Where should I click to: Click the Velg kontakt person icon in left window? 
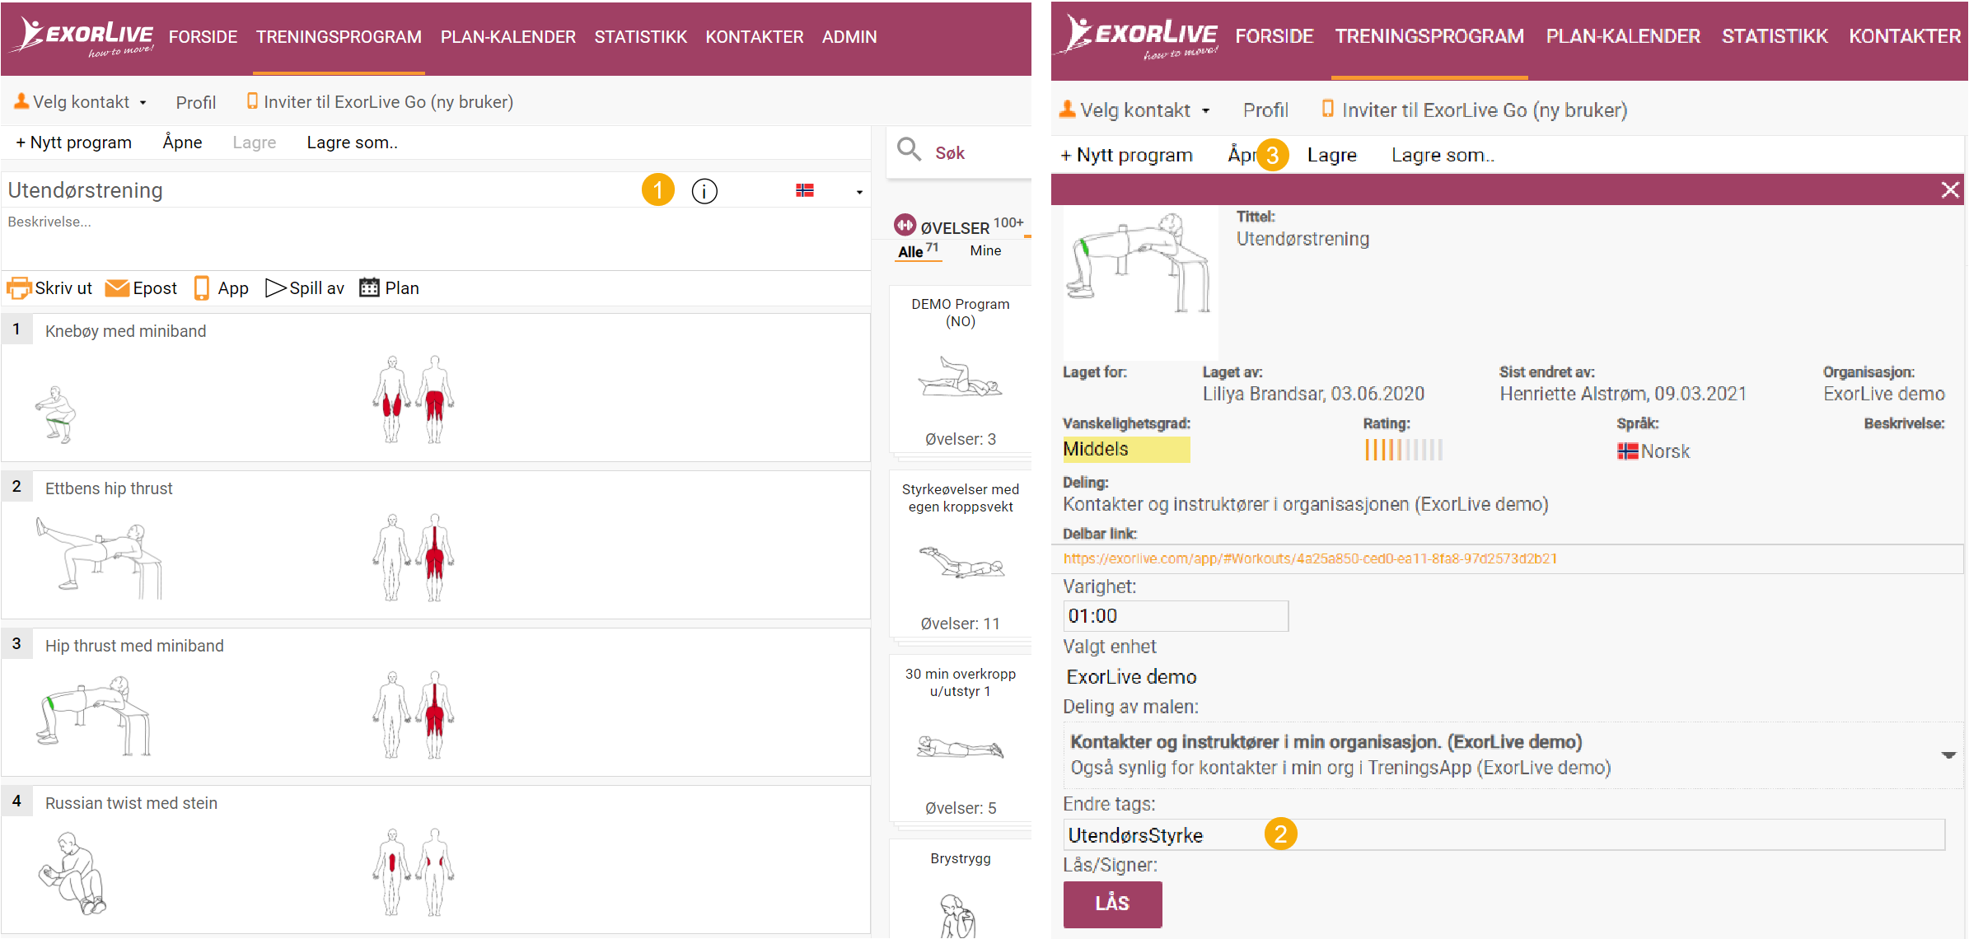coord(21,101)
